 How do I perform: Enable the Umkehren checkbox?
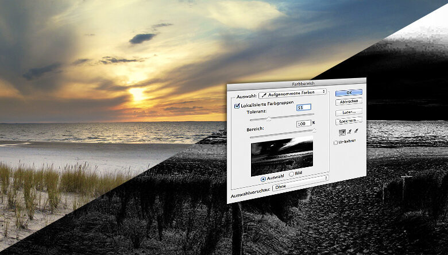[x=336, y=142]
